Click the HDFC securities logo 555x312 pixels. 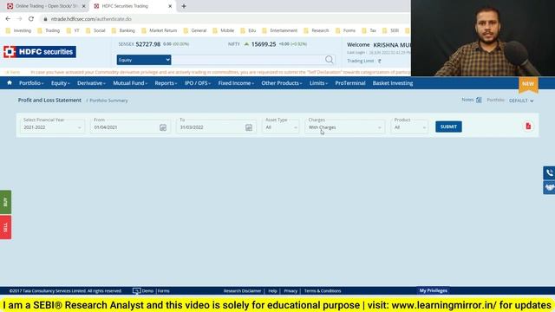click(x=40, y=52)
